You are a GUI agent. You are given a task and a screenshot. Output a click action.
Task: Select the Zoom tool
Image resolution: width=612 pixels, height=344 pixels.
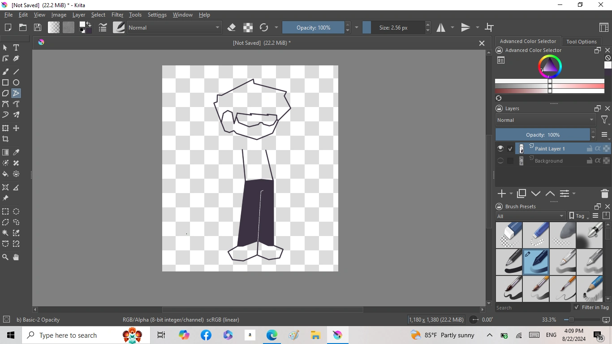[5, 257]
